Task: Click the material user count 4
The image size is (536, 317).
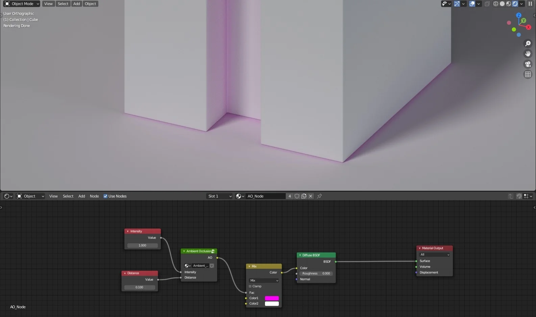Action: (x=290, y=196)
